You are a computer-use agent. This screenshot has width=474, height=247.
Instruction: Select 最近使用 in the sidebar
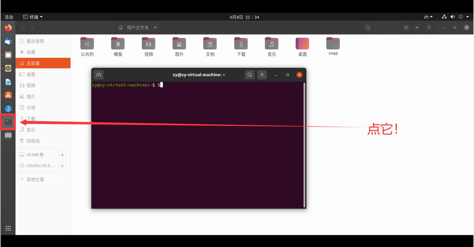coord(43,41)
